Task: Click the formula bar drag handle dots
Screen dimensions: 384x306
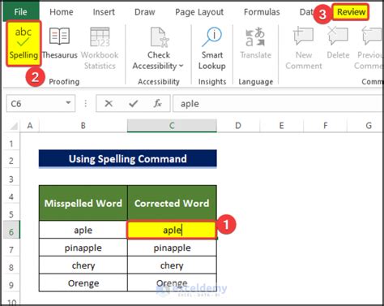Action: tap(86, 103)
